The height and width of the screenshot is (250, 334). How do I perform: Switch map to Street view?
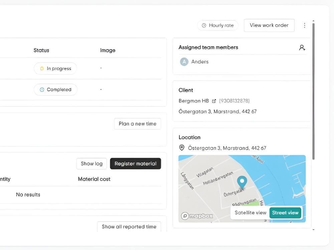pos(285,213)
